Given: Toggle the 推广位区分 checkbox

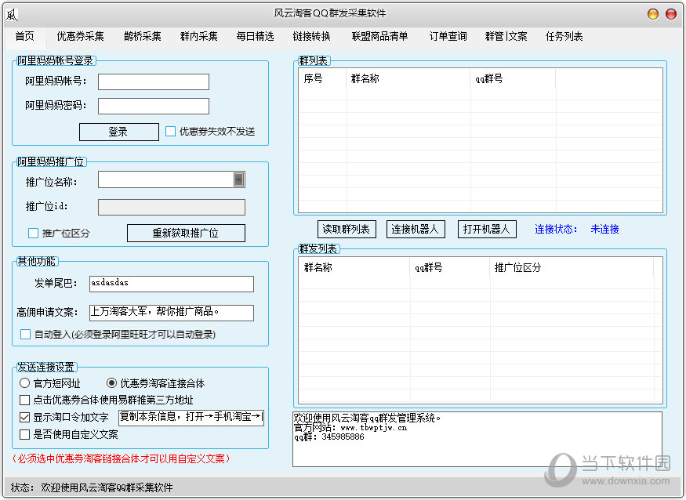Looking at the screenshot, I should tap(33, 234).
